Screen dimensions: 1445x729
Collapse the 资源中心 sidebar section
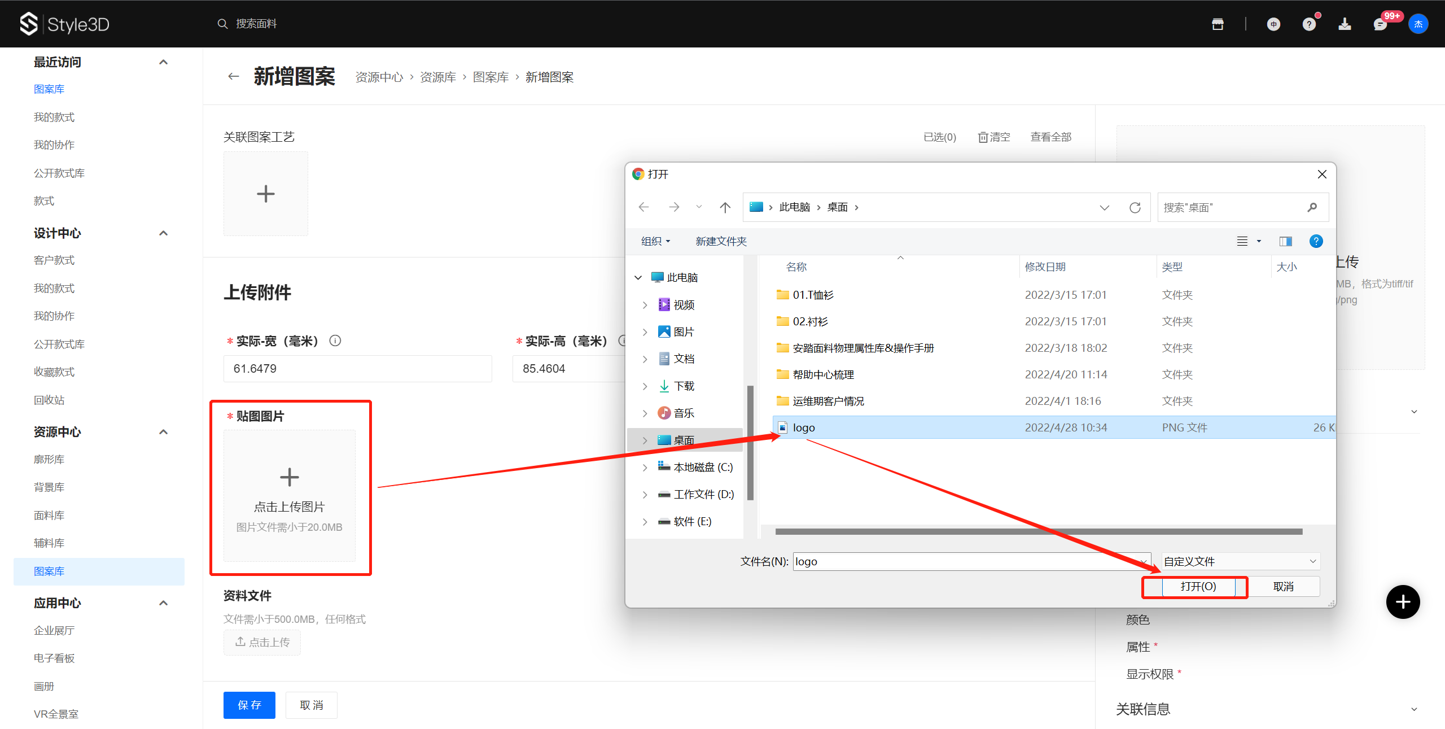click(x=164, y=432)
